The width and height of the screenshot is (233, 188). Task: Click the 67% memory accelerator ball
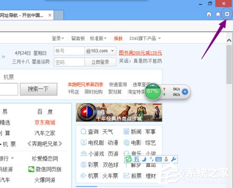coord(152,91)
